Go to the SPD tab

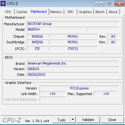(x=70, y=12)
